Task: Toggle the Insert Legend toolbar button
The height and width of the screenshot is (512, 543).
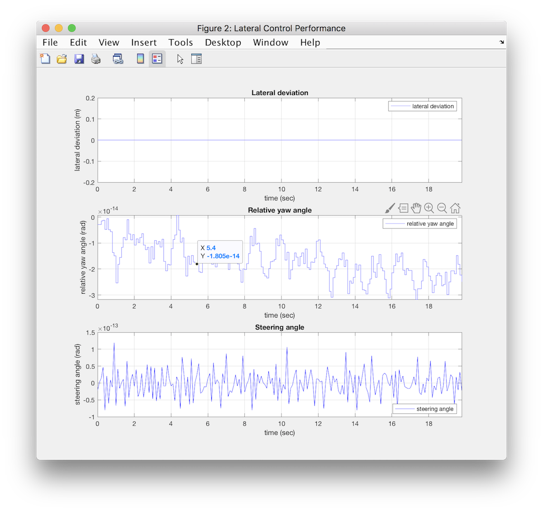Action: pos(157,59)
